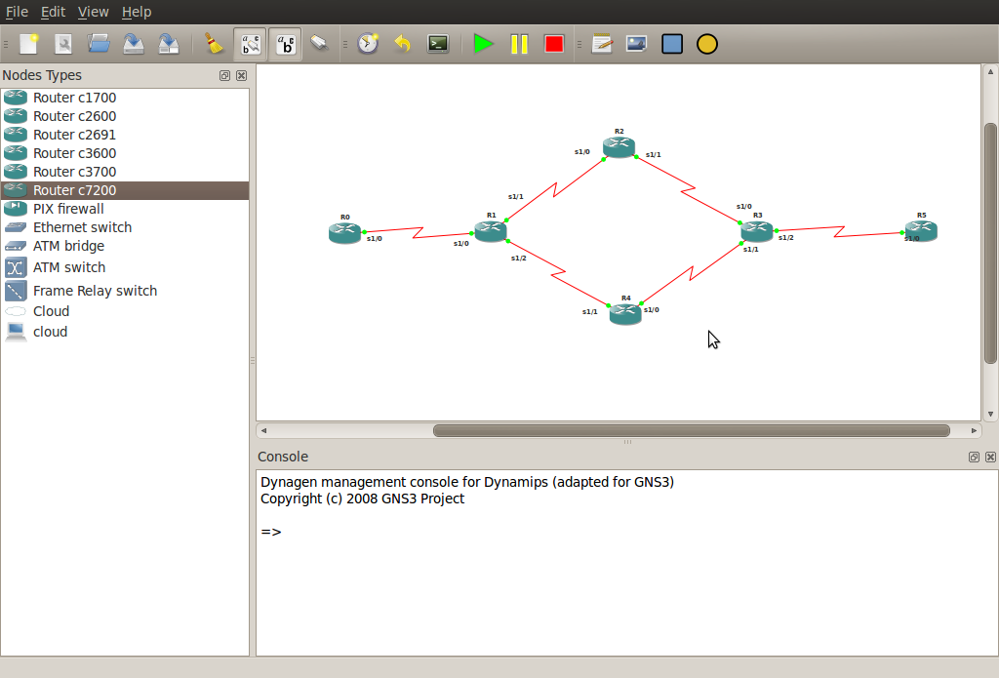Select Router c7200 node type

click(x=125, y=190)
